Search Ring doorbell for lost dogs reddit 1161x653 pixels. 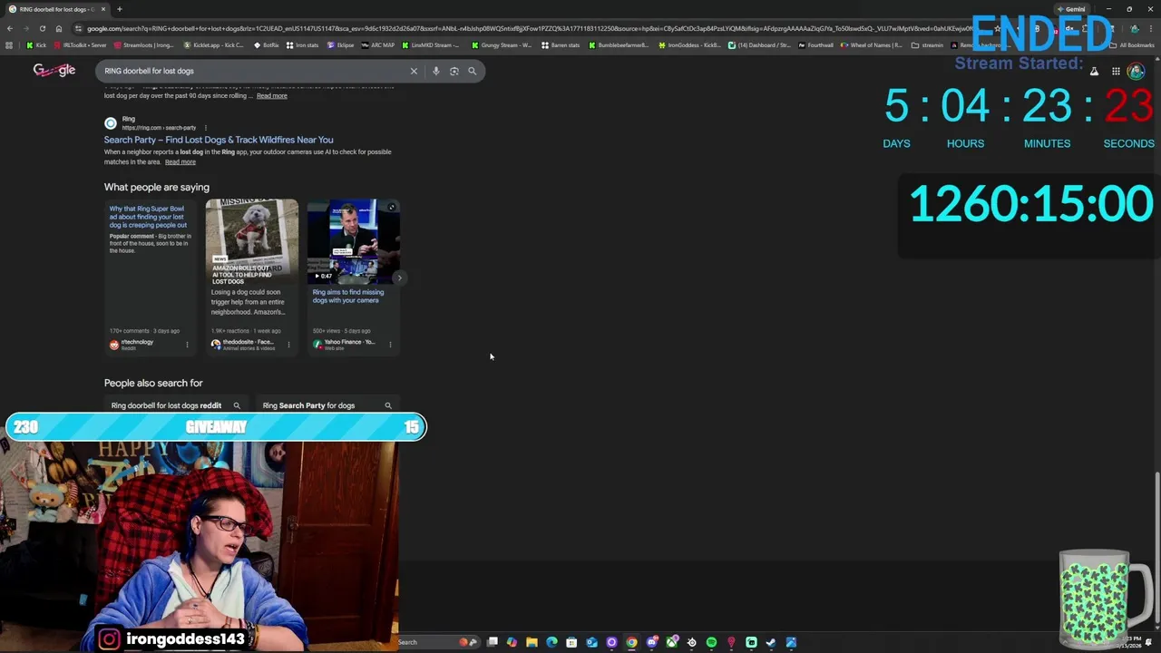(175, 405)
